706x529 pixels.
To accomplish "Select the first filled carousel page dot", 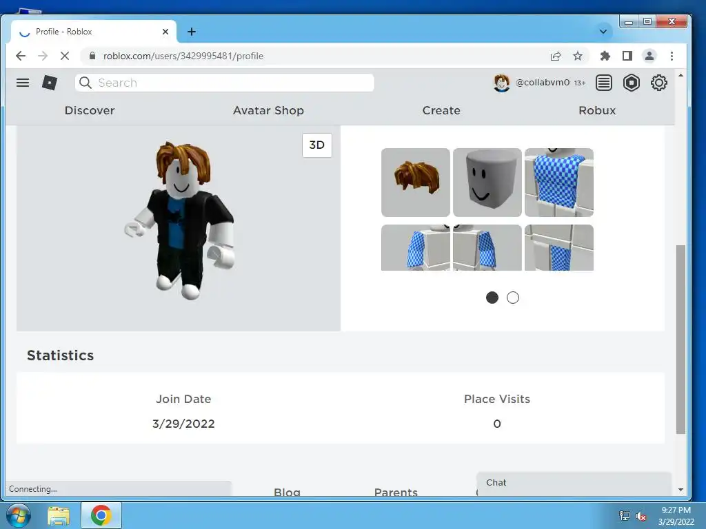I will point(492,298).
